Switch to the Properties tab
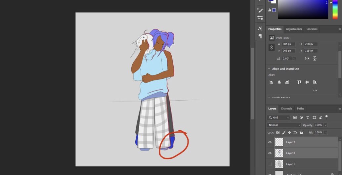The image size is (342, 175). pyautogui.click(x=275, y=29)
